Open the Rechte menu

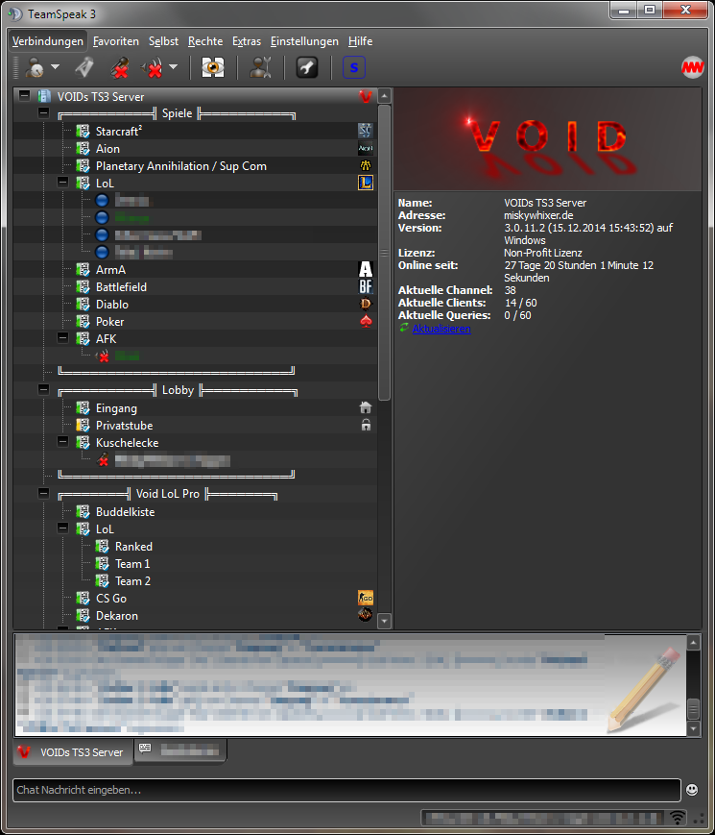coord(205,41)
